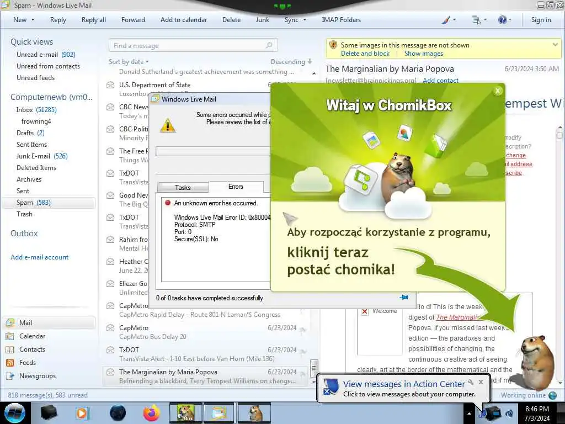Click Add e-mail account link
This screenshot has height=424, width=565.
(x=39, y=257)
